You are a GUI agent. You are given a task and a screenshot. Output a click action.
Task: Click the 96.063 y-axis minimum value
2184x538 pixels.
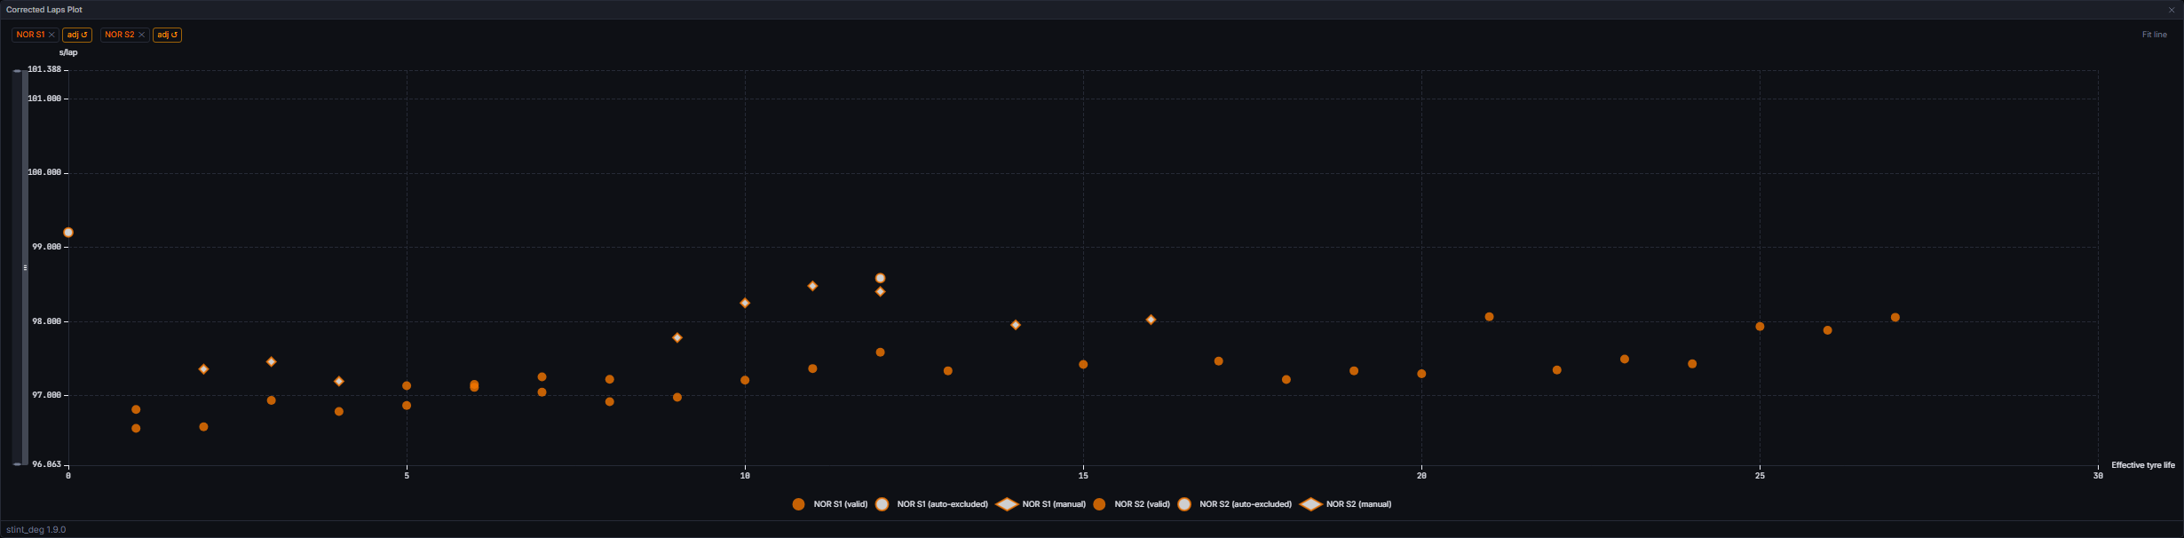pos(47,464)
